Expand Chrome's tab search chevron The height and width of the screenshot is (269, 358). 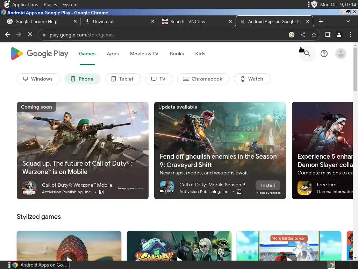348,21
